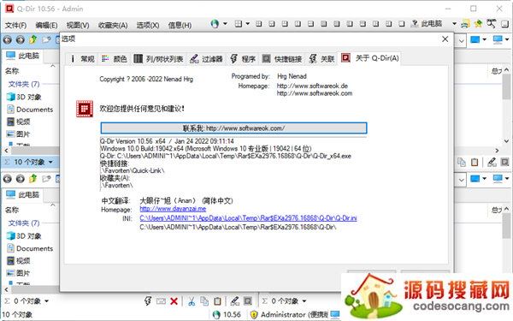Open the Q-Dir.ini file path link
The height and width of the screenshot is (321, 513).
[x=248, y=217]
